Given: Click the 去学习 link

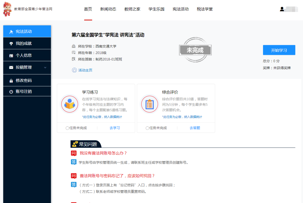Looking at the screenshot, I should (115, 128).
